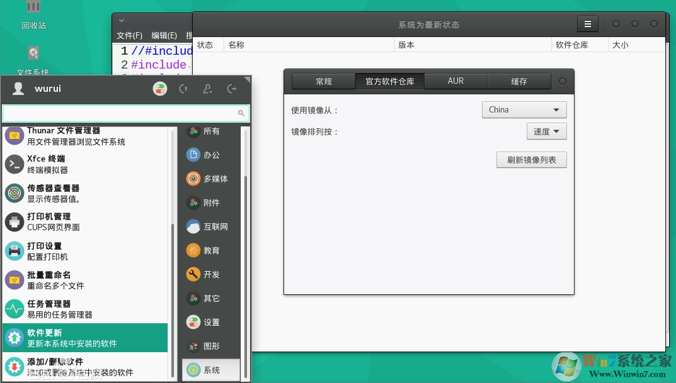Screen dimensions: 676x383
Task: Click the 刷新镜像列表 button
Action: click(x=531, y=160)
